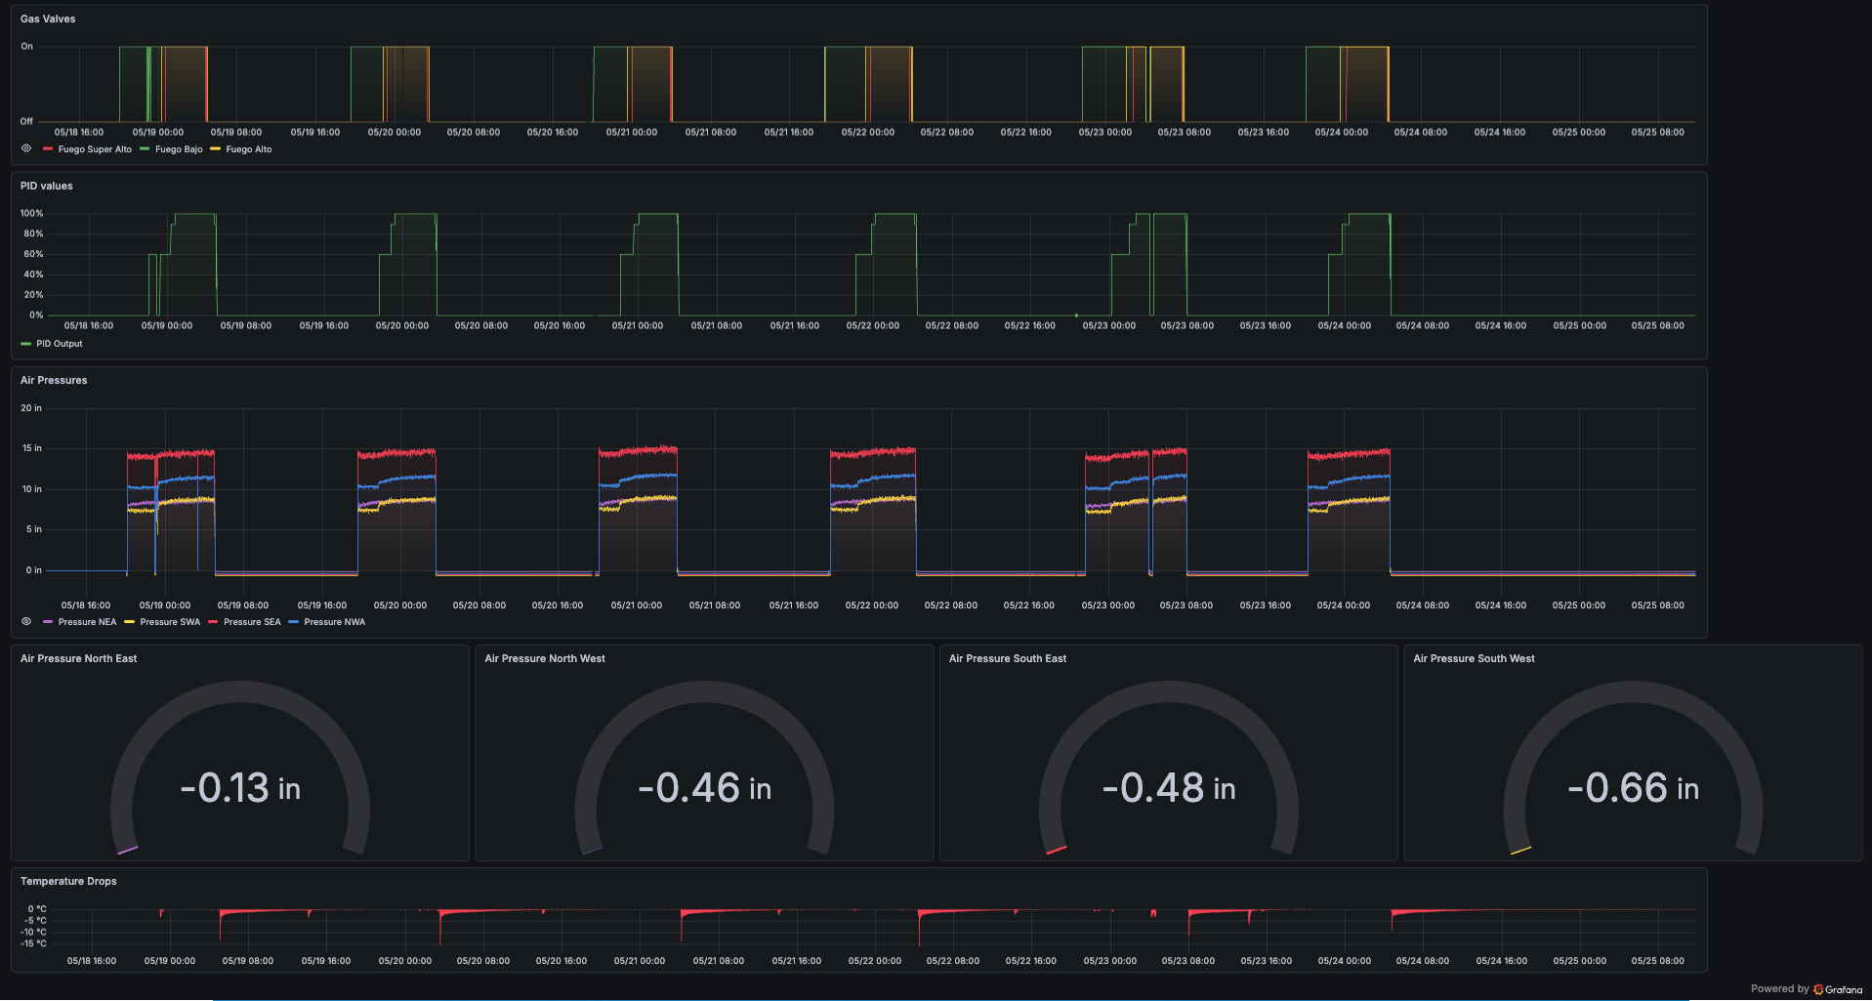Click the Fuego Bajo green color swatch
Viewport: 1872px width, 1001px height.
[x=145, y=149]
